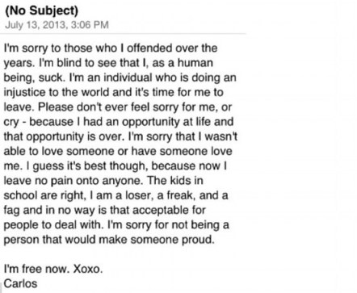Click the word 'proud' ending the paragraph
The image size is (357, 293).
pos(198,240)
